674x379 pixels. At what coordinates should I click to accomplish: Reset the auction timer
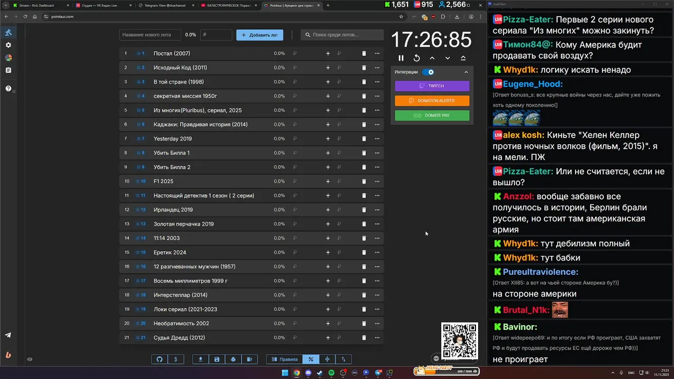[417, 58]
